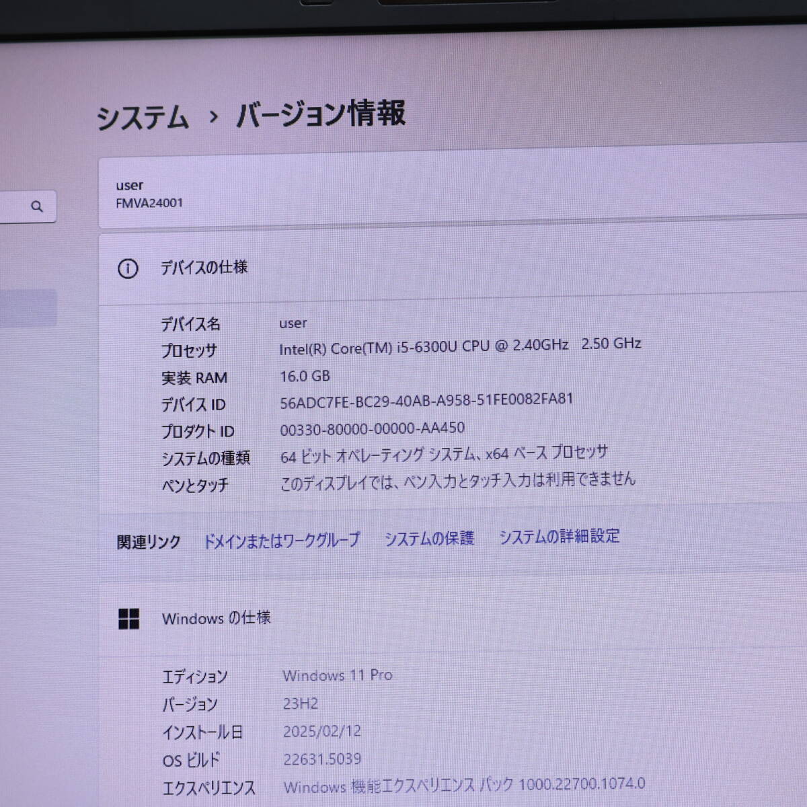The width and height of the screenshot is (807, 807).
Task: Click the システムの種類 label
Action: click(206, 459)
